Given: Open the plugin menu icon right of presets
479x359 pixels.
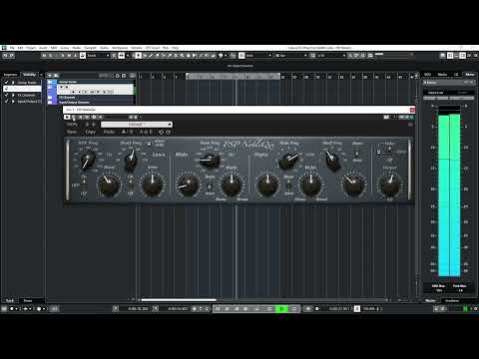Looking at the screenshot, I should coord(410,125).
